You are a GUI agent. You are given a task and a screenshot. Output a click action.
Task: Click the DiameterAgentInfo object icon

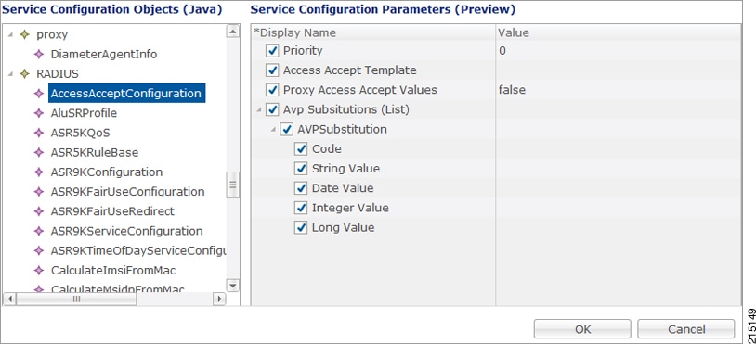click(39, 55)
